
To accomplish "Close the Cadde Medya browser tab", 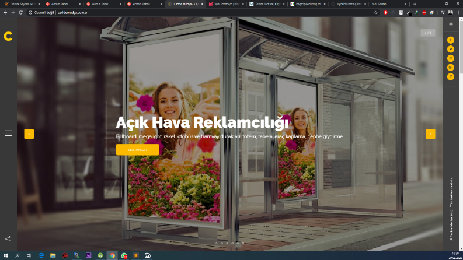I will pos(202,4).
